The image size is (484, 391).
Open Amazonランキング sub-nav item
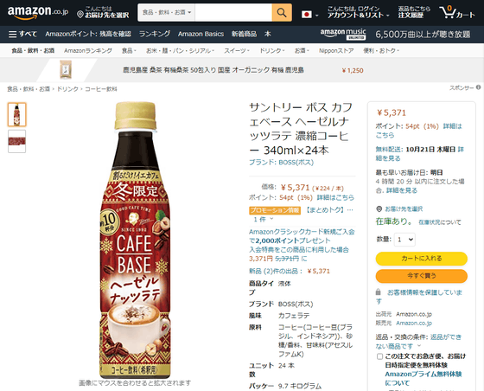pyautogui.click(x=88, y=51)
